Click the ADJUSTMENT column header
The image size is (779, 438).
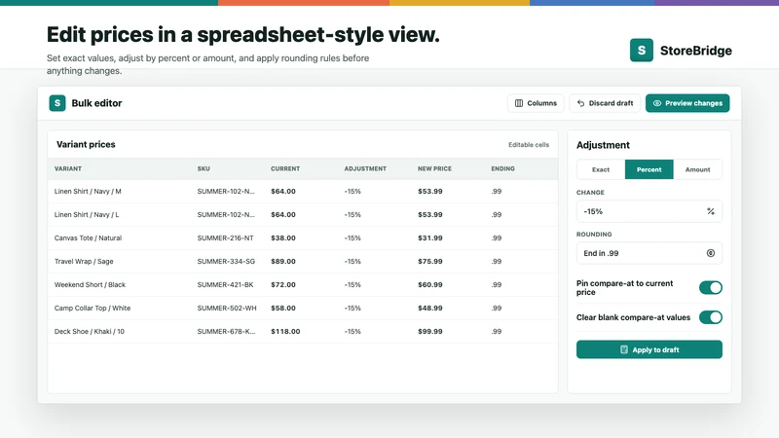point(365,168)
